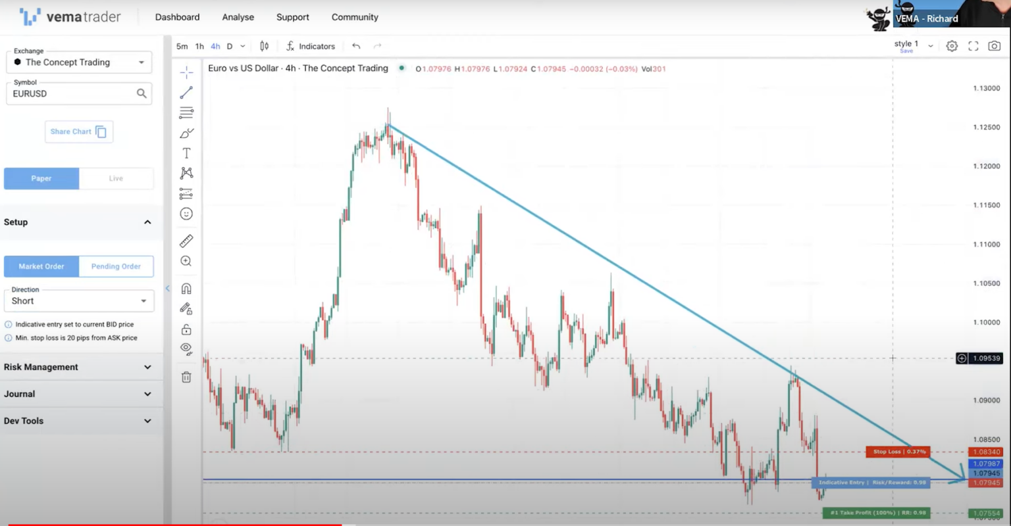The height and width of the screenshot is (526, 1011).
Task: Pick the Emoji annotation tool
Action: click(186, 213)
